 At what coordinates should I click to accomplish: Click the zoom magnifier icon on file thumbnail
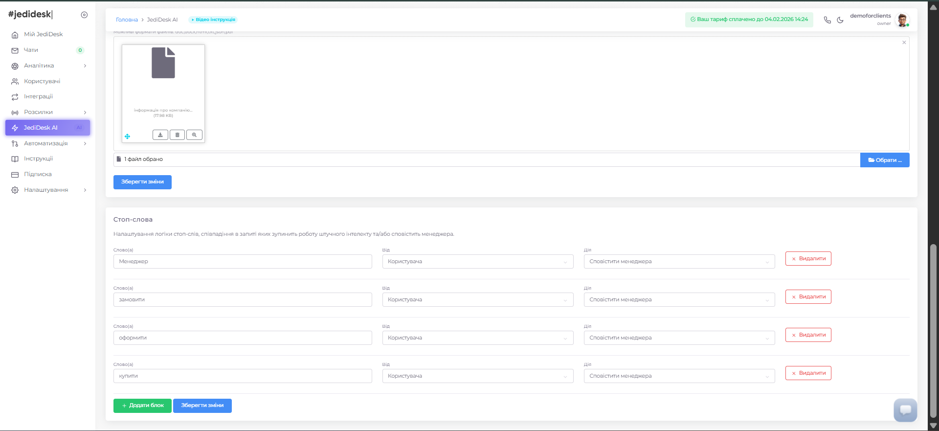tap(194, 135)
